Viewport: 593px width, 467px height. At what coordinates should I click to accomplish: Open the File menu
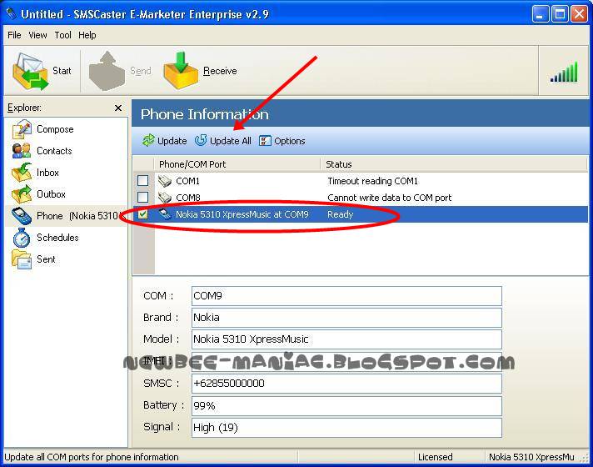pos(14,35)
